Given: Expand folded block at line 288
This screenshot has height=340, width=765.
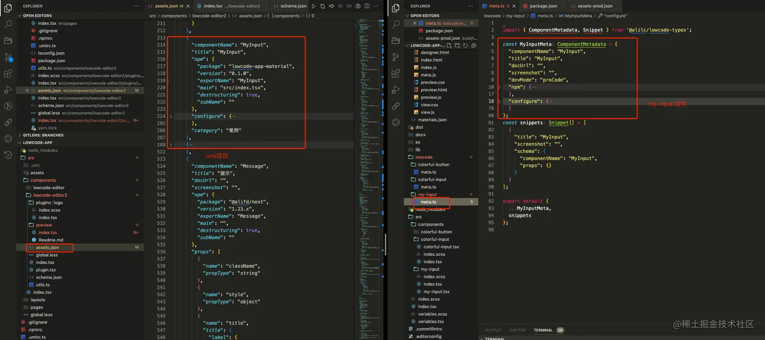Looking at the screenshot, I should point(171,145).
